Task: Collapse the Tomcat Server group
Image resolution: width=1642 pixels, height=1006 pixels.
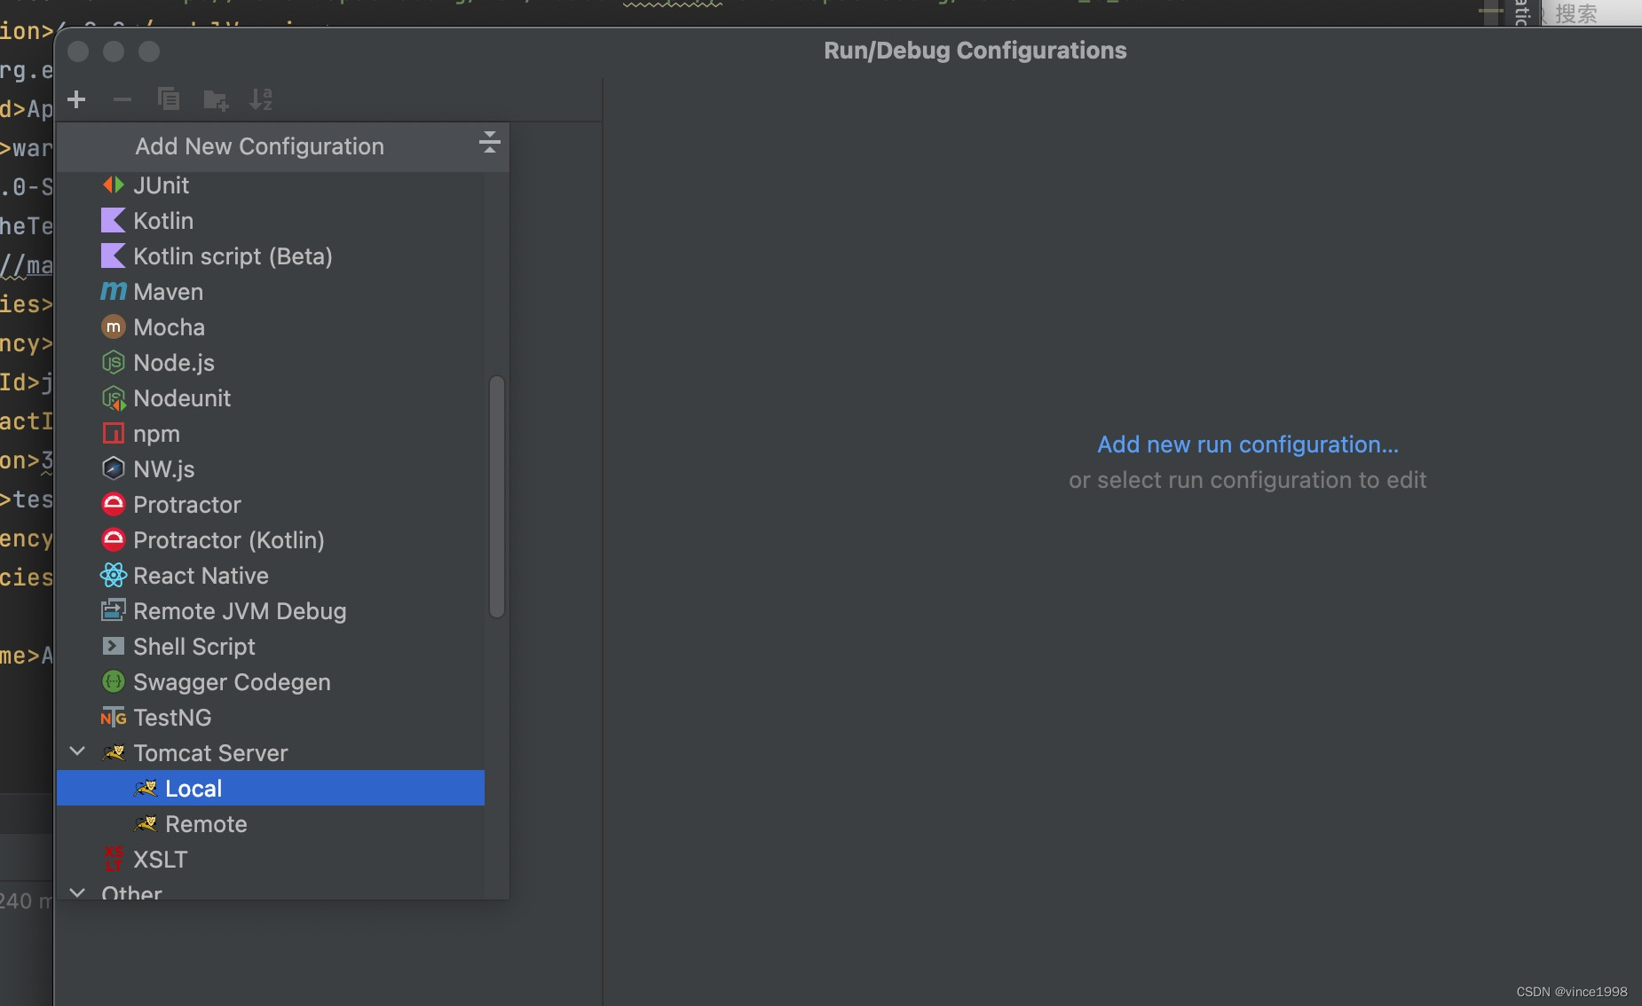Action: pos(78,751)
